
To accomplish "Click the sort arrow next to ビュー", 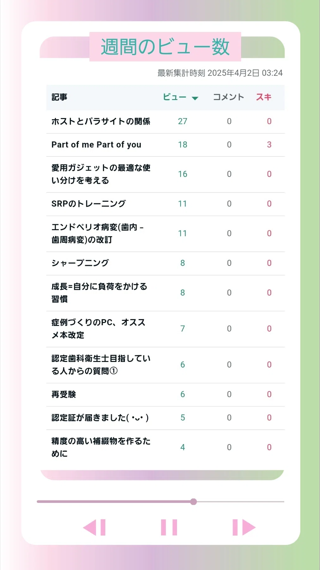I will (x=195, y=98).
